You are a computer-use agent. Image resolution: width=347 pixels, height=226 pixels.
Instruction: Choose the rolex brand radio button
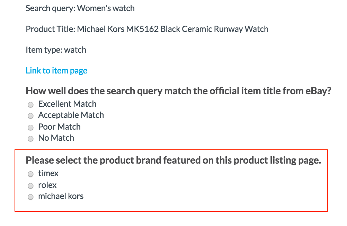pos(30,186)
